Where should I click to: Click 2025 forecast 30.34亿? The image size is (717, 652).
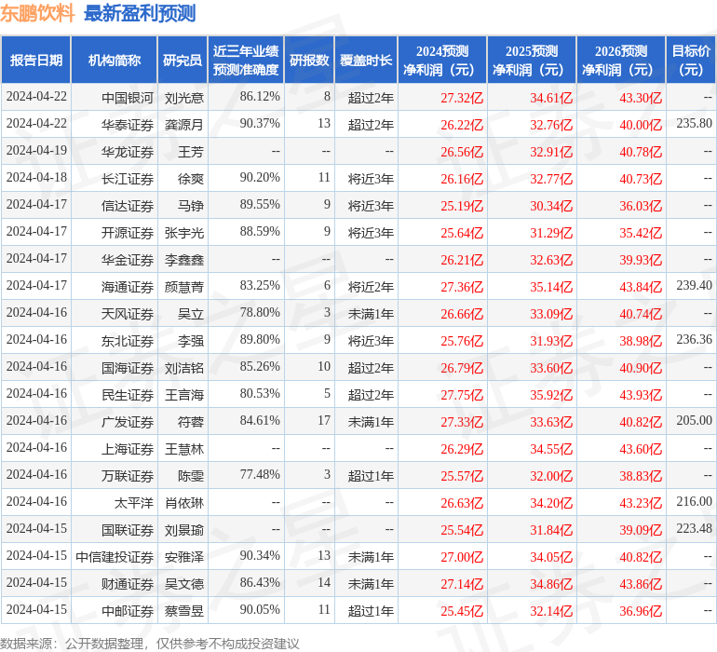551,206
